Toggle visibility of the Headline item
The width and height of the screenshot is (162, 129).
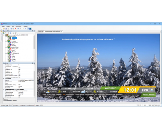click(9, 46)
